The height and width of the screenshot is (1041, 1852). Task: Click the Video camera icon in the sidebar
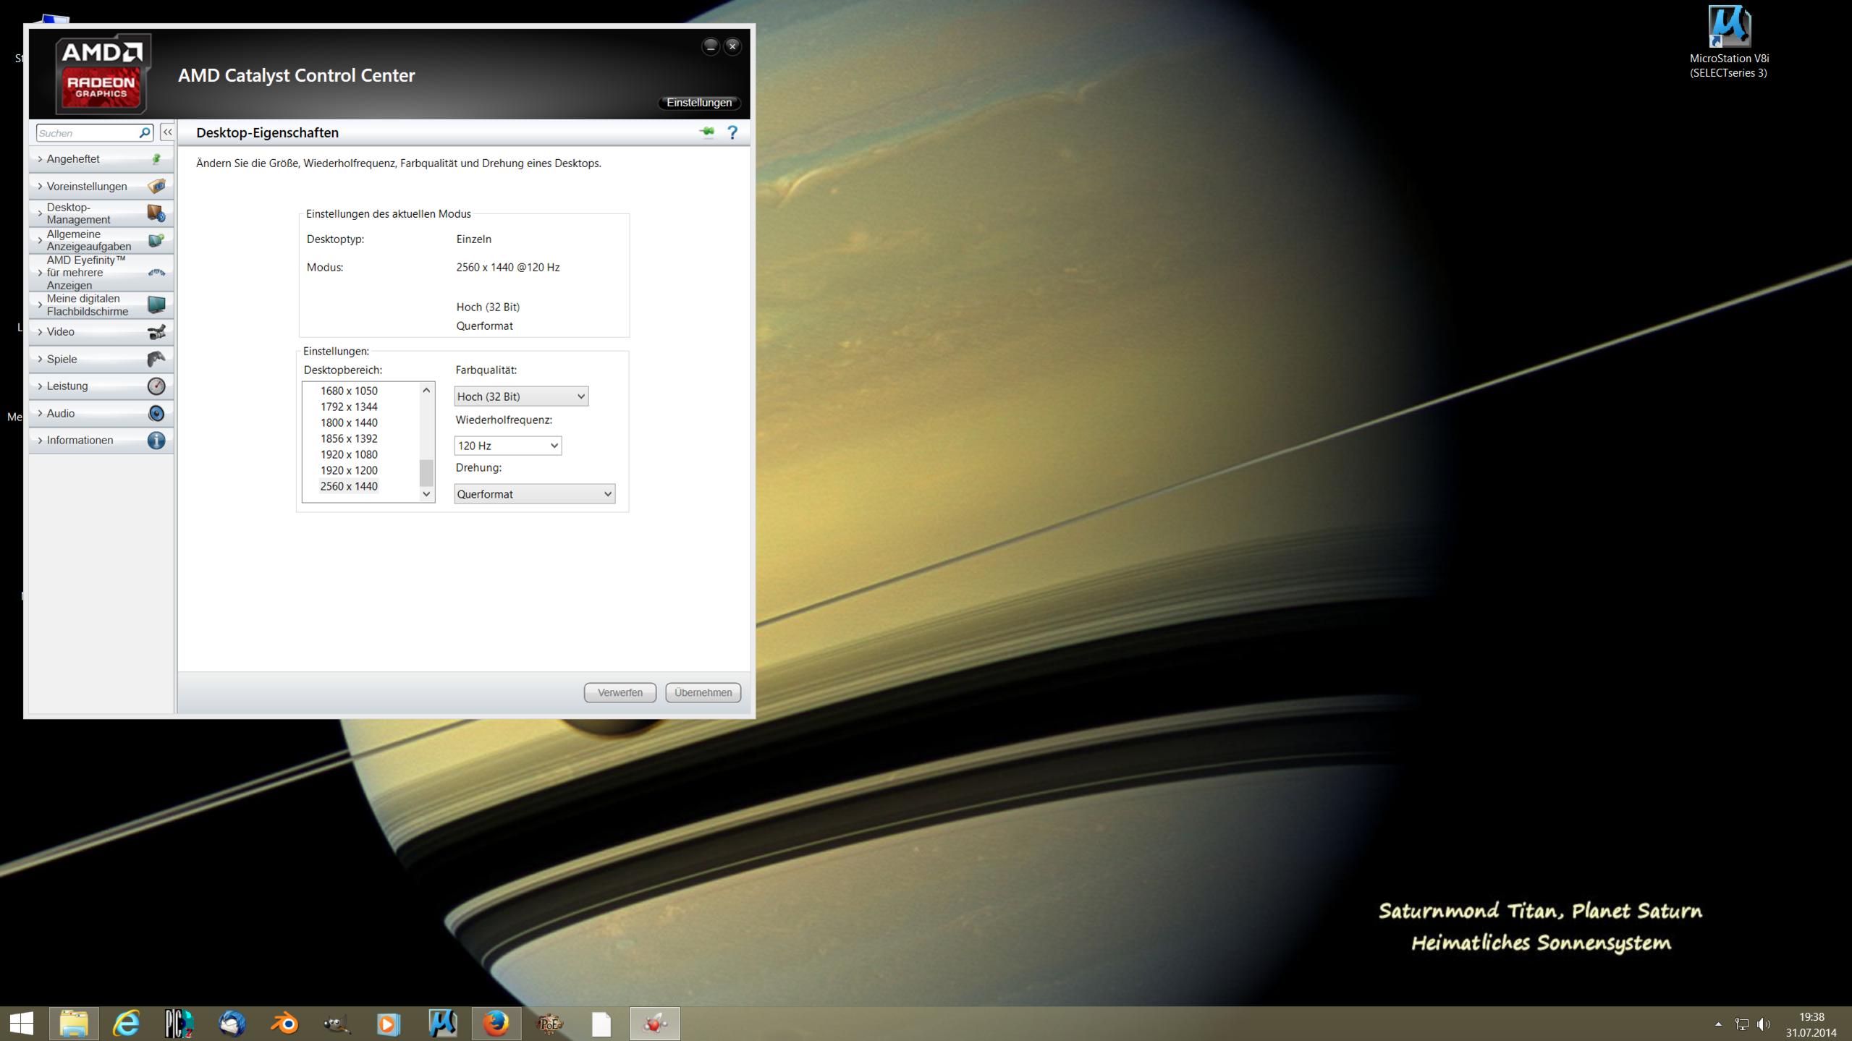pyautogui.click(x=156, y=332)
